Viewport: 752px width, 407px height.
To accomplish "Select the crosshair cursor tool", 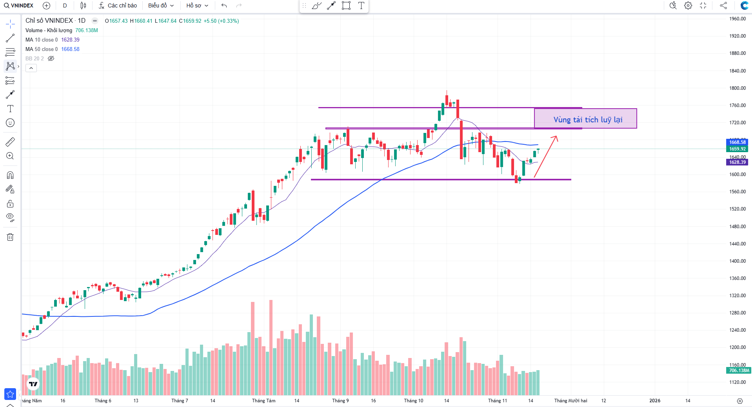I will (x=10, y=24).
